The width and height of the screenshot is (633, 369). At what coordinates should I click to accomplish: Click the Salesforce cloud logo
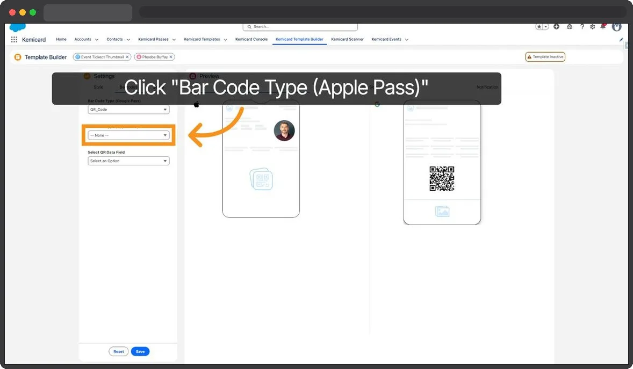point(17,27)
